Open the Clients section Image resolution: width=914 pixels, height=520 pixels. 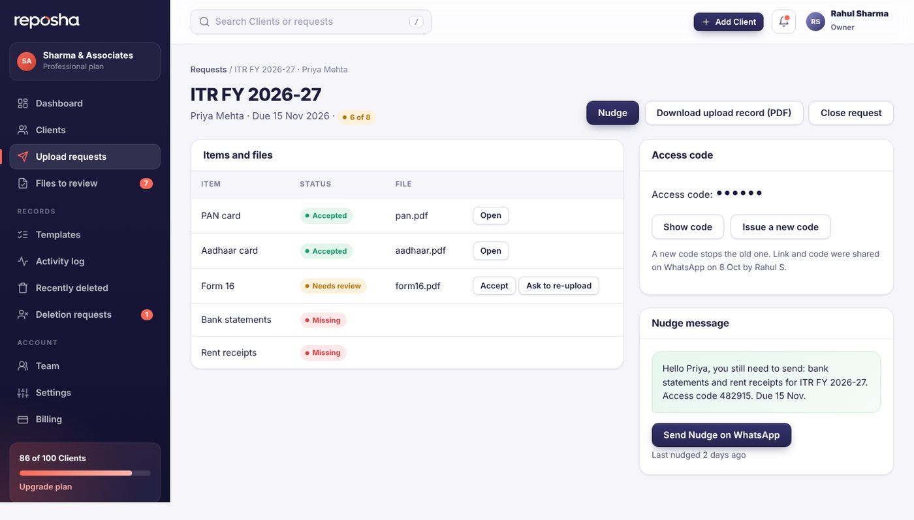pos(85,130)
